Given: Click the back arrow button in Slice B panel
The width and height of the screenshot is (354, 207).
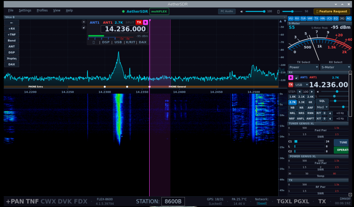Looking at the screenshot, I should [12, 23].
